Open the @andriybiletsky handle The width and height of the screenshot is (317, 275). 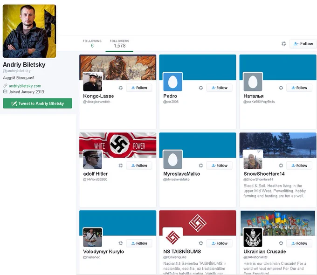coord(17,71)
